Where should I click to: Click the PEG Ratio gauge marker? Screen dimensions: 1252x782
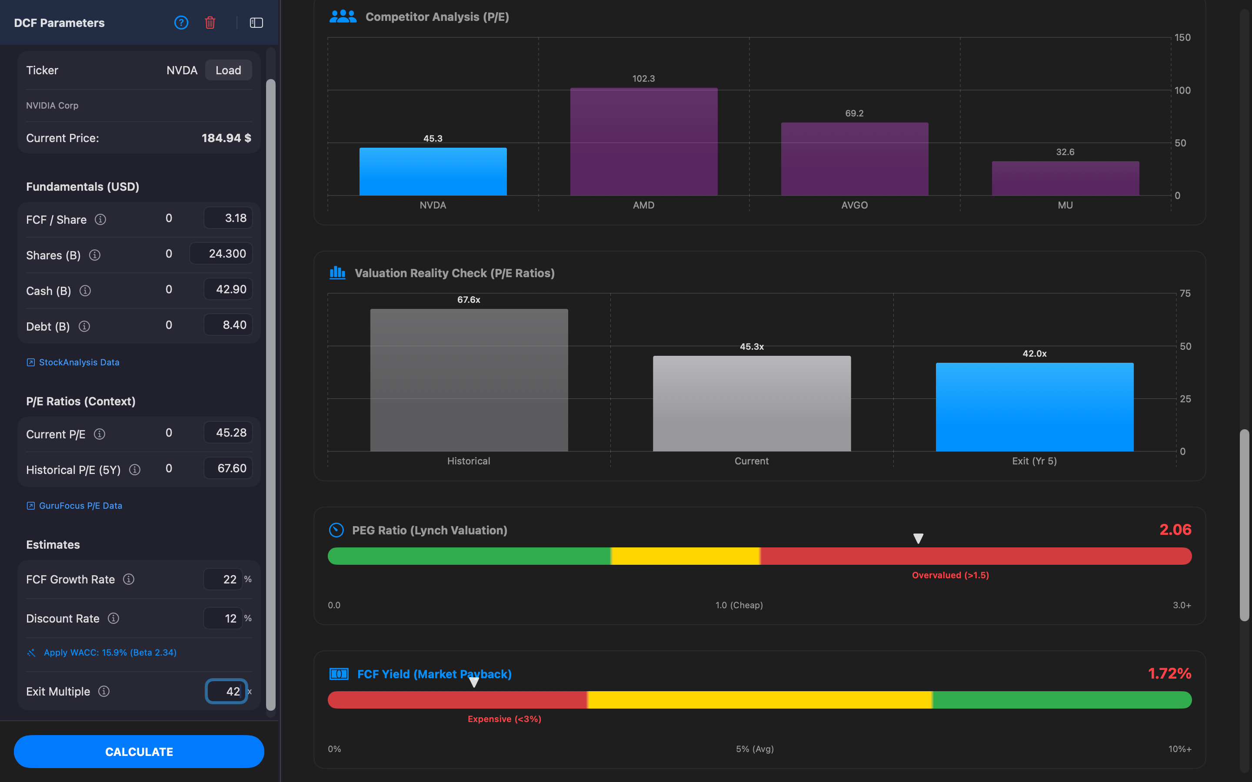(918, 539)
